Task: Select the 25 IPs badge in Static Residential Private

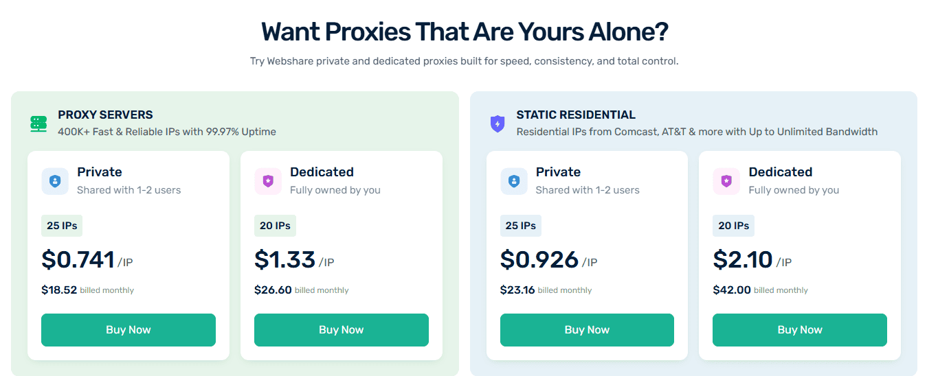Action: [521, 226]
